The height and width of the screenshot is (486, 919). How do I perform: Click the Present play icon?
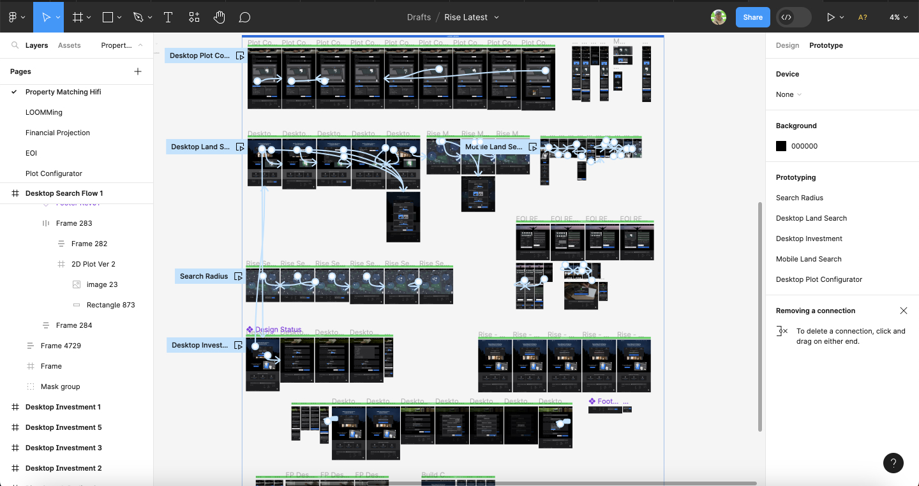830,17
